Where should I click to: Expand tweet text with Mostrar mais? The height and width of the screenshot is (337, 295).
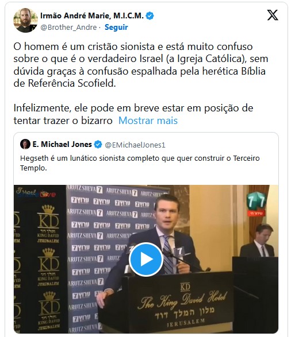coord(148,121)
